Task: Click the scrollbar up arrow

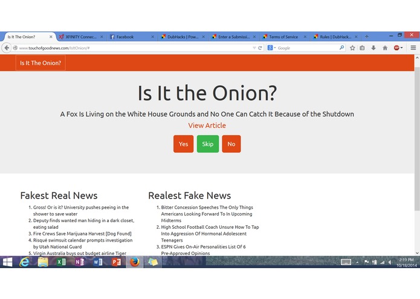Action: [417, 57]
